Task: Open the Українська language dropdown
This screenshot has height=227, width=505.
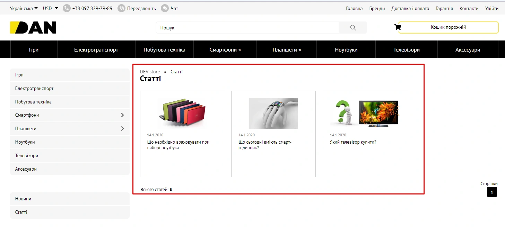Action: pyautogui.click(x=24, y=8)
